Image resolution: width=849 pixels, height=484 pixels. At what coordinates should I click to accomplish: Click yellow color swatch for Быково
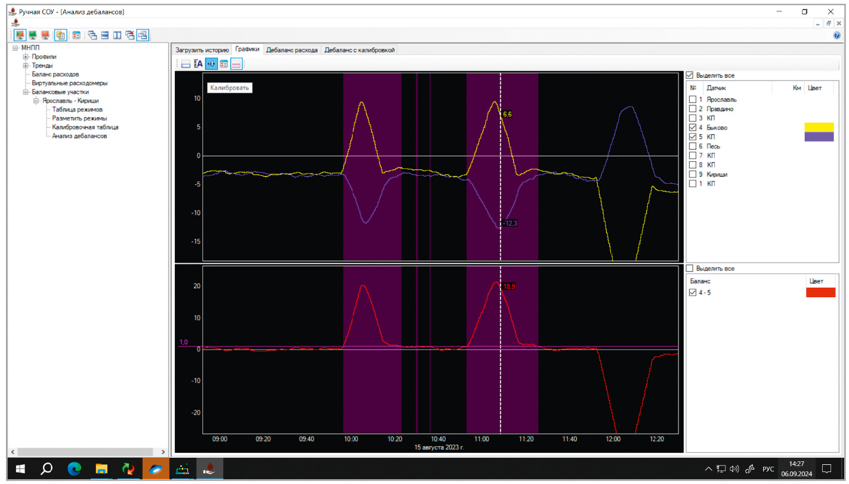point(819,127)
